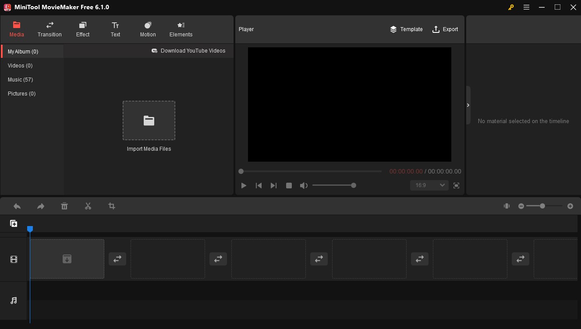Switch to the Music (57) category
Viewport: 581px width, 329px height.
(20, 79)
